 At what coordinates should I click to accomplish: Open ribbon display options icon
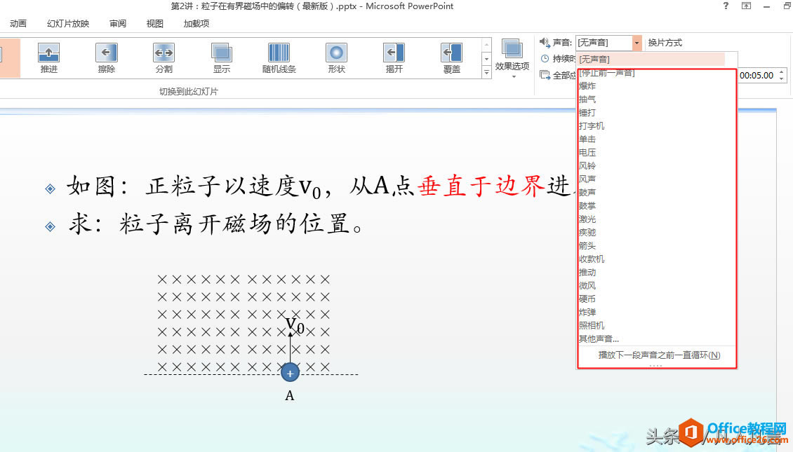(746, 6)
